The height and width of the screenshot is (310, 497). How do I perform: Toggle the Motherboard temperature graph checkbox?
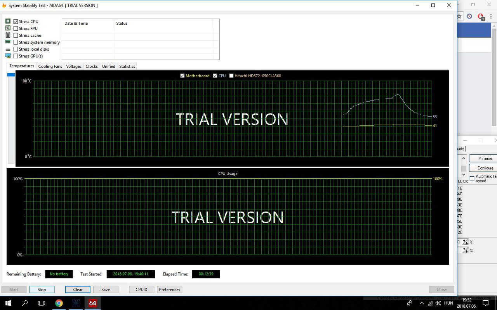tap(182, 76)
